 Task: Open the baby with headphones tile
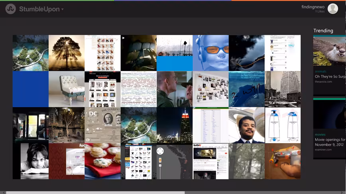point(210,53)
